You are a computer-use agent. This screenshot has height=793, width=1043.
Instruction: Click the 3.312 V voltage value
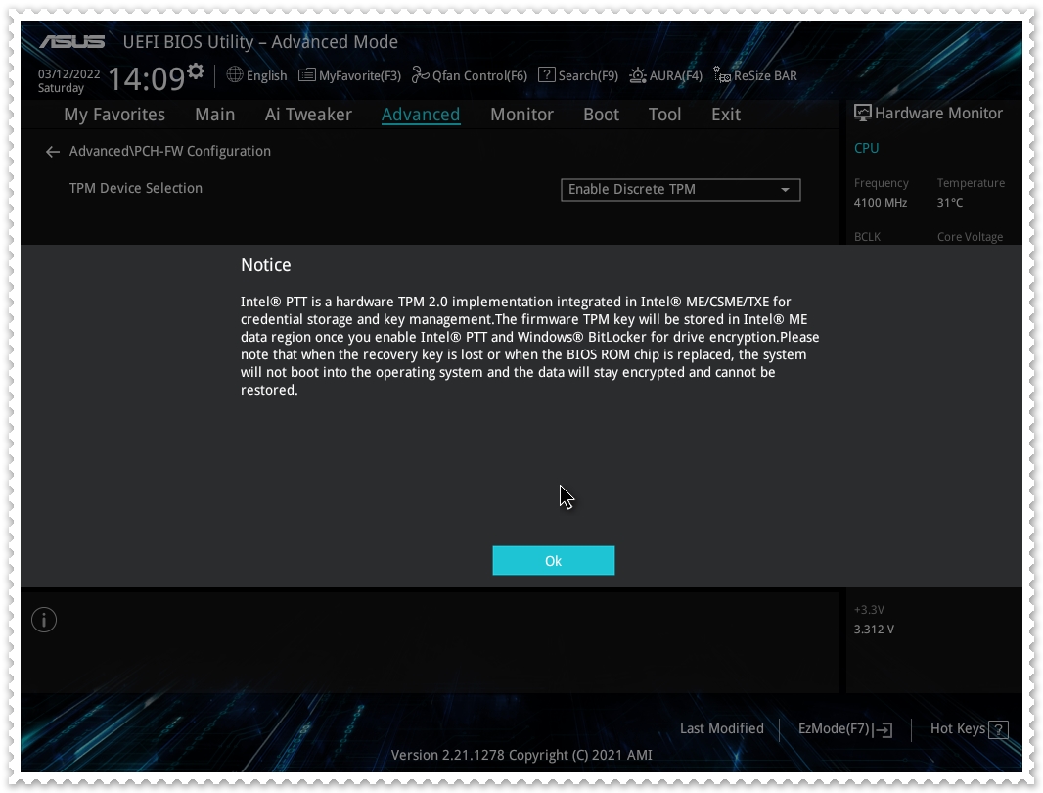click(874, 630)
